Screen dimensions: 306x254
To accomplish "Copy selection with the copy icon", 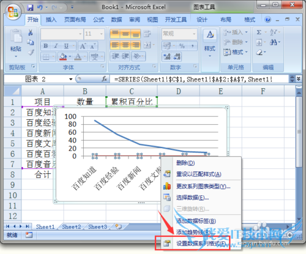I will (x=31, y=42).
